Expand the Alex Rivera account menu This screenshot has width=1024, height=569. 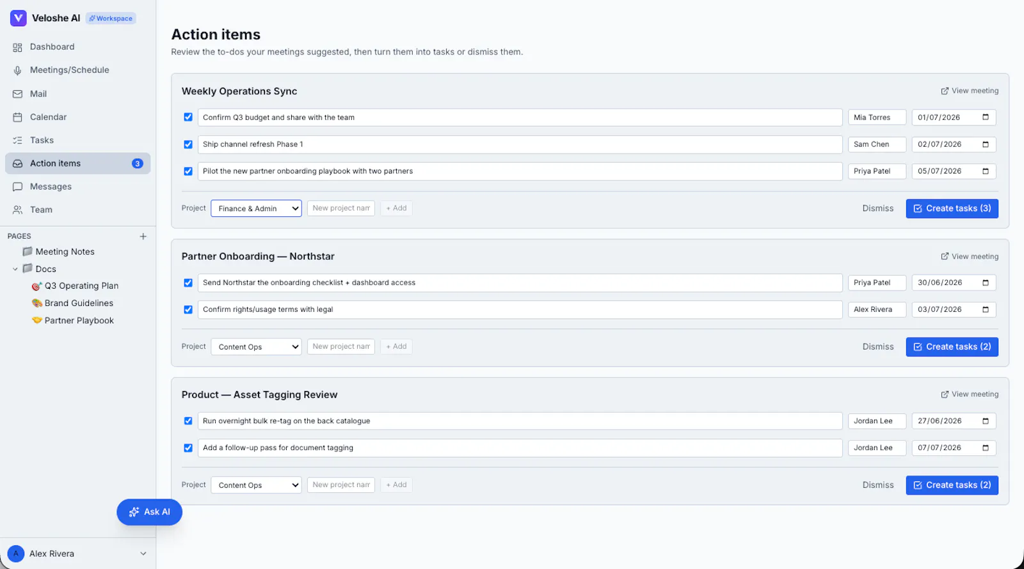(143, 554)
